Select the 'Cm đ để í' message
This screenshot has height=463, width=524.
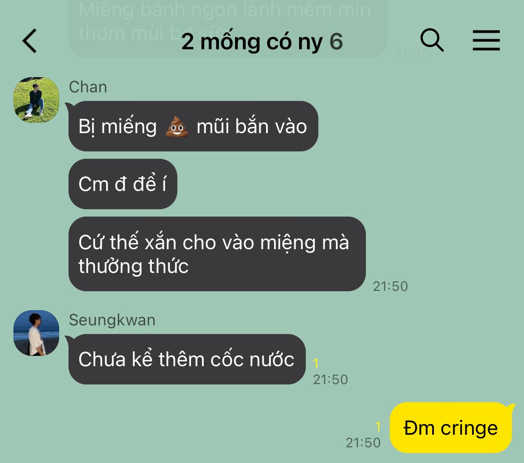pyautogui.click(x=123, y=184)
